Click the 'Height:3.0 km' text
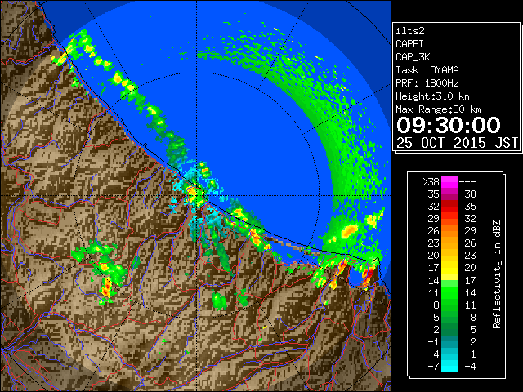Image resolution: width=523 pixels, height=392 pixels. (x=432, y=96)
